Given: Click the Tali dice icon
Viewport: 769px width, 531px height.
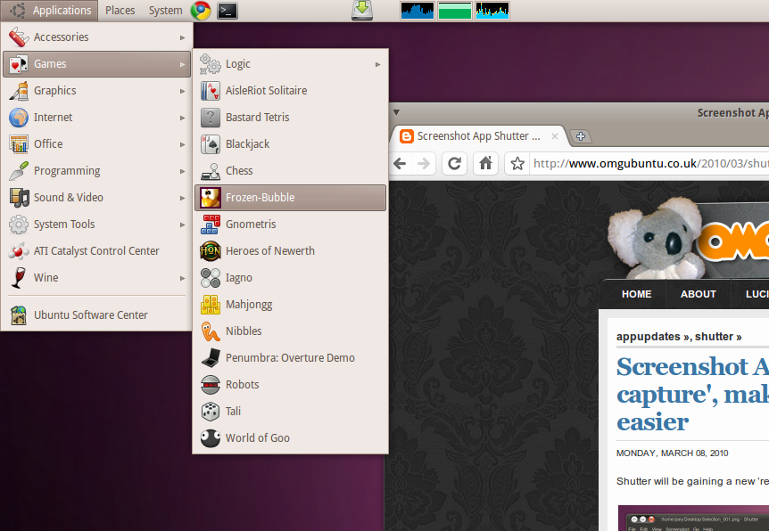Looking at the screenshot, I should 211,411.
